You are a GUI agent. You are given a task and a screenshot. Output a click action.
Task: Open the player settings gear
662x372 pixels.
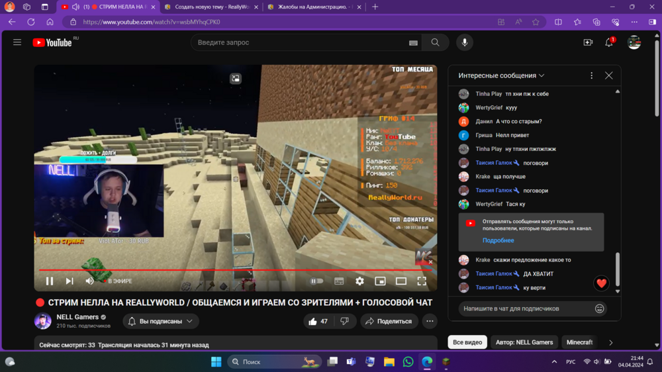[x=359, y=281]
